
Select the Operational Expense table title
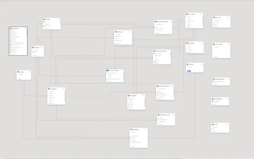pos(114,70)
